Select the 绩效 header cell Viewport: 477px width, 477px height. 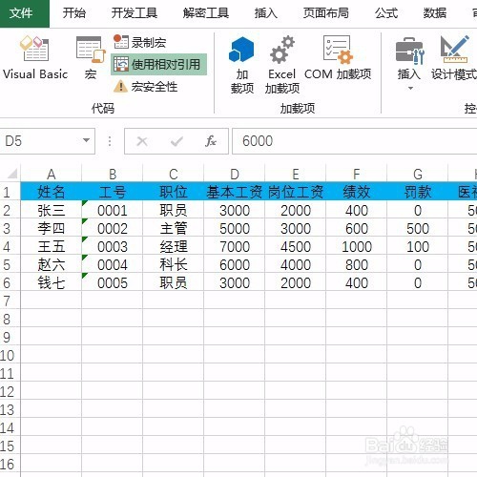pyautogui.click(x=357, y=192)
